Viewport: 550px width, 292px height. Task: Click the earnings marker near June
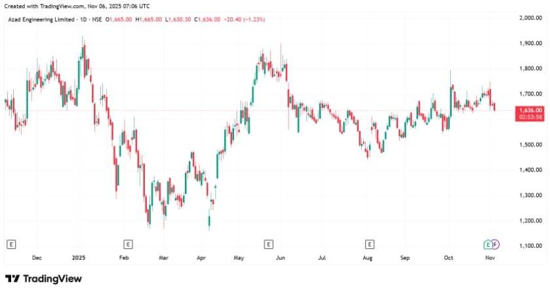click(267, 244)
